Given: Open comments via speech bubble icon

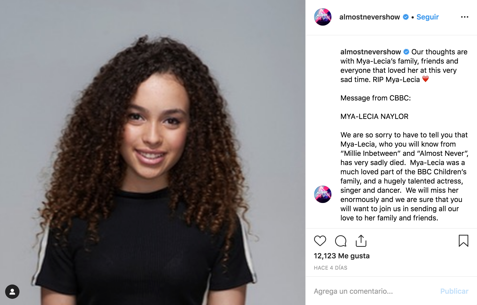Looking at the screenshot, I should click(x=341, y=241).
